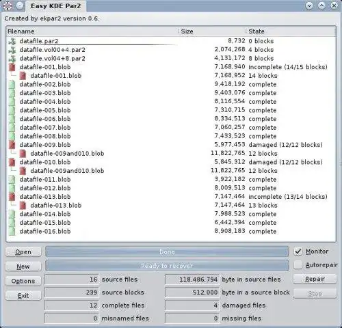Click the size value 8,908,183

click(x=230, y=231)
